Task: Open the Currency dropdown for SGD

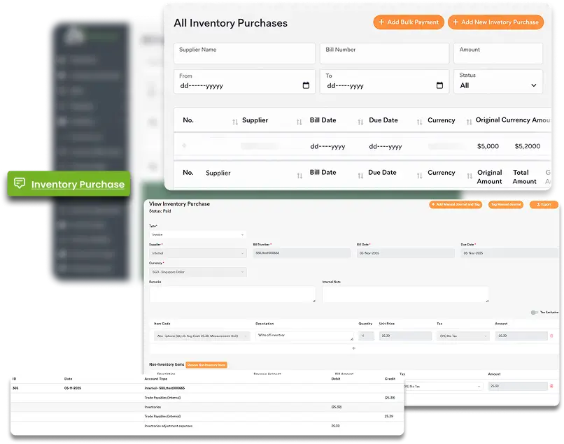Action: (x=197, y=272)
